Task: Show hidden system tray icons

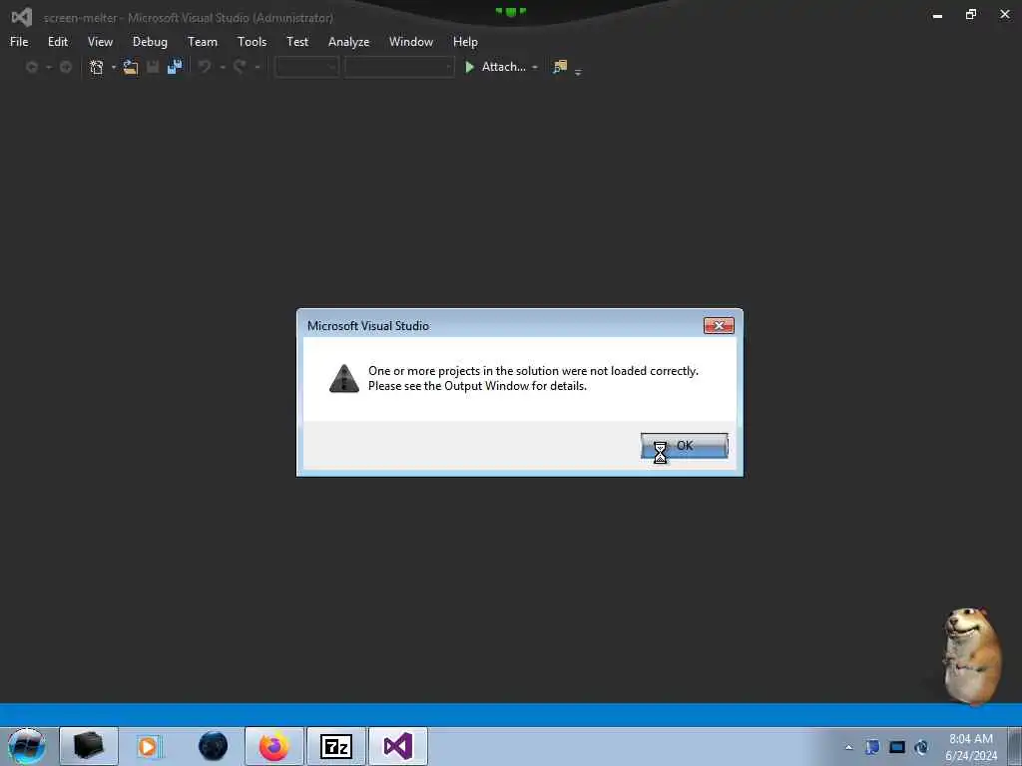Action: point(848,747)
